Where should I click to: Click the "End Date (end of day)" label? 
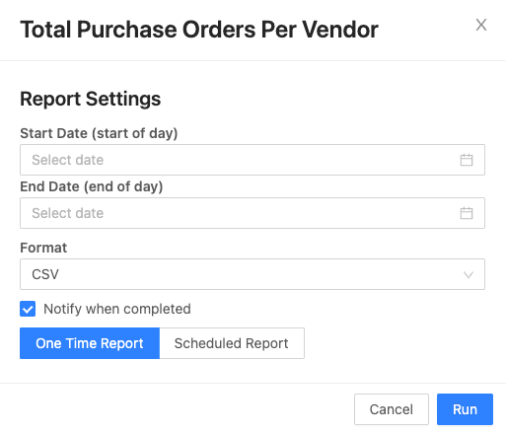[x=92, y=186]
